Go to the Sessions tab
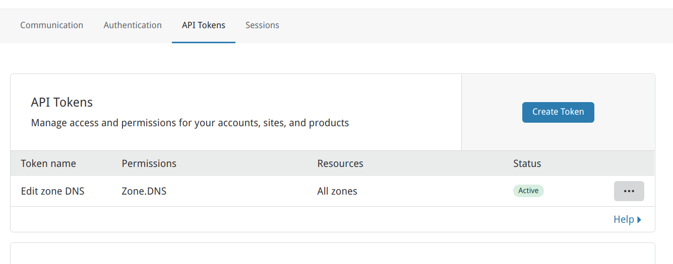 pos(262,25)
